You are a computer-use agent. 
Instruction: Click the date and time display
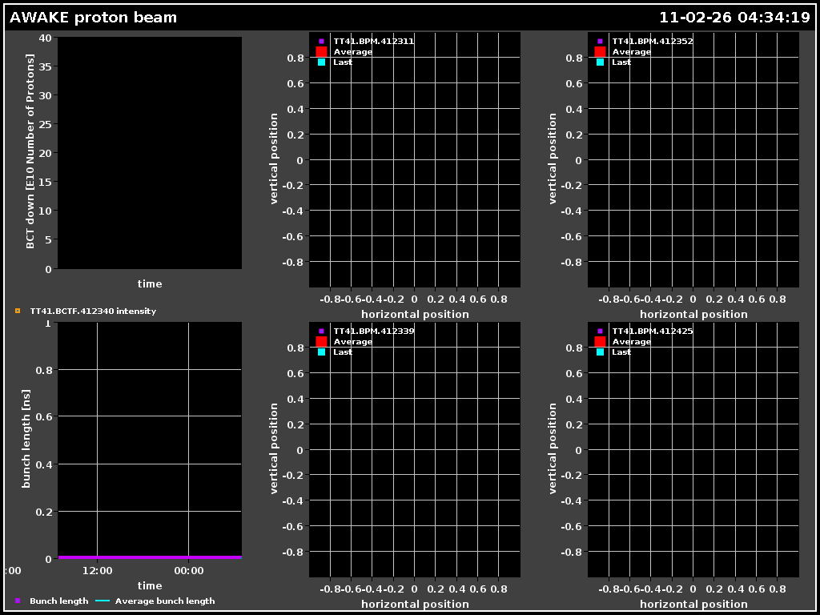point(734,18)
